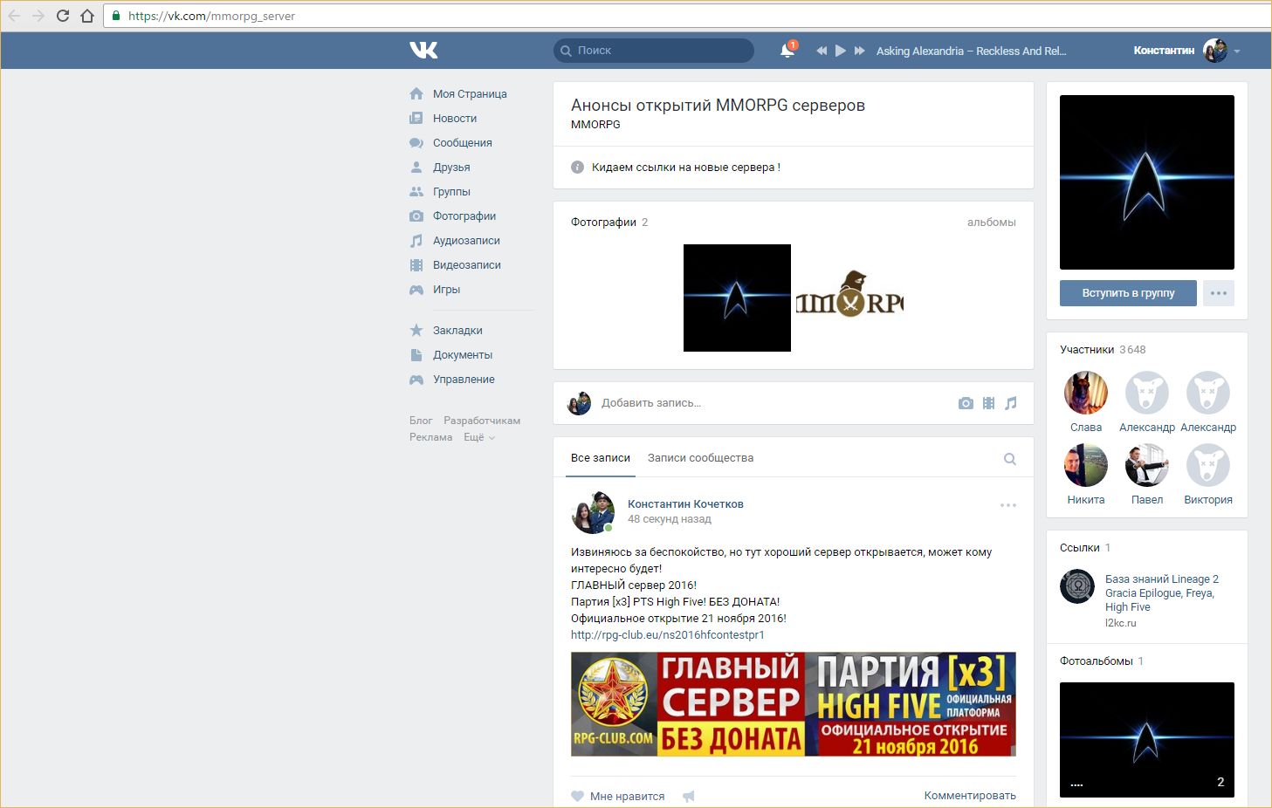Skip to the next audio track
This screenshot has height=808, width=1272.
coord(860,51)
